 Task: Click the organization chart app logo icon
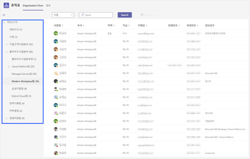(x=6, y=5)
